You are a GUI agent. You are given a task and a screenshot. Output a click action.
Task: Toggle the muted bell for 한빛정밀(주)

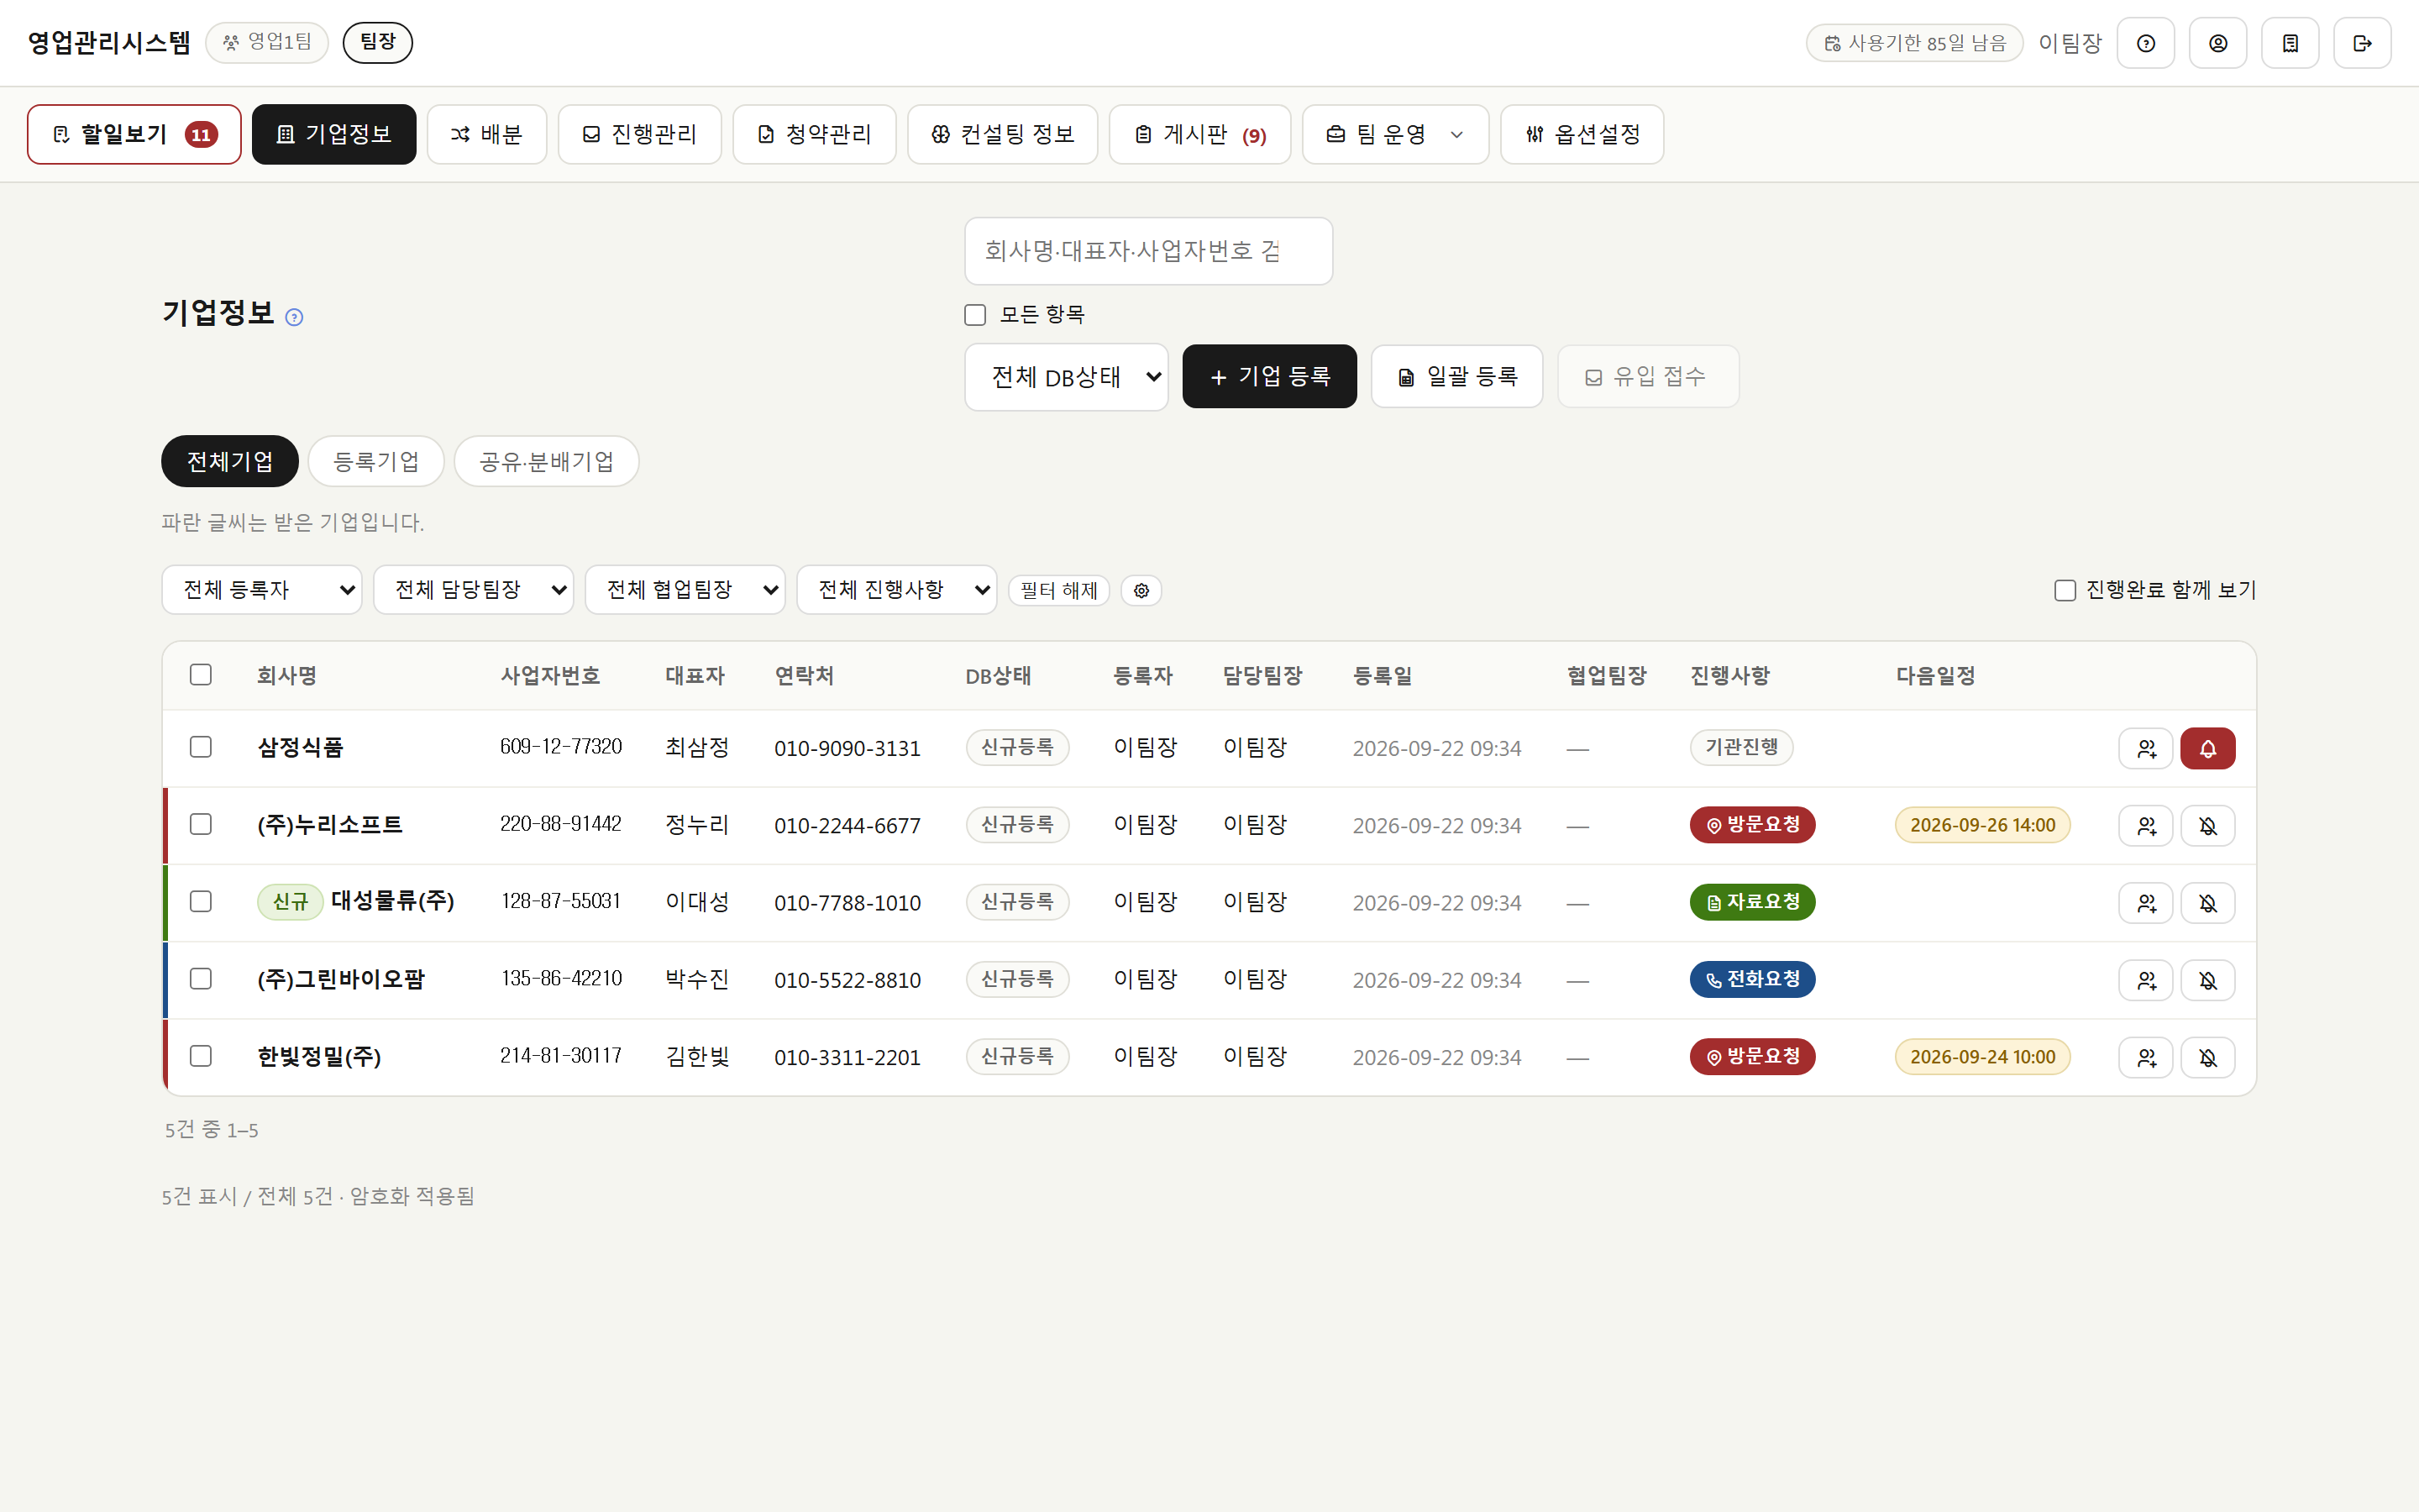click(2207, 1057)
